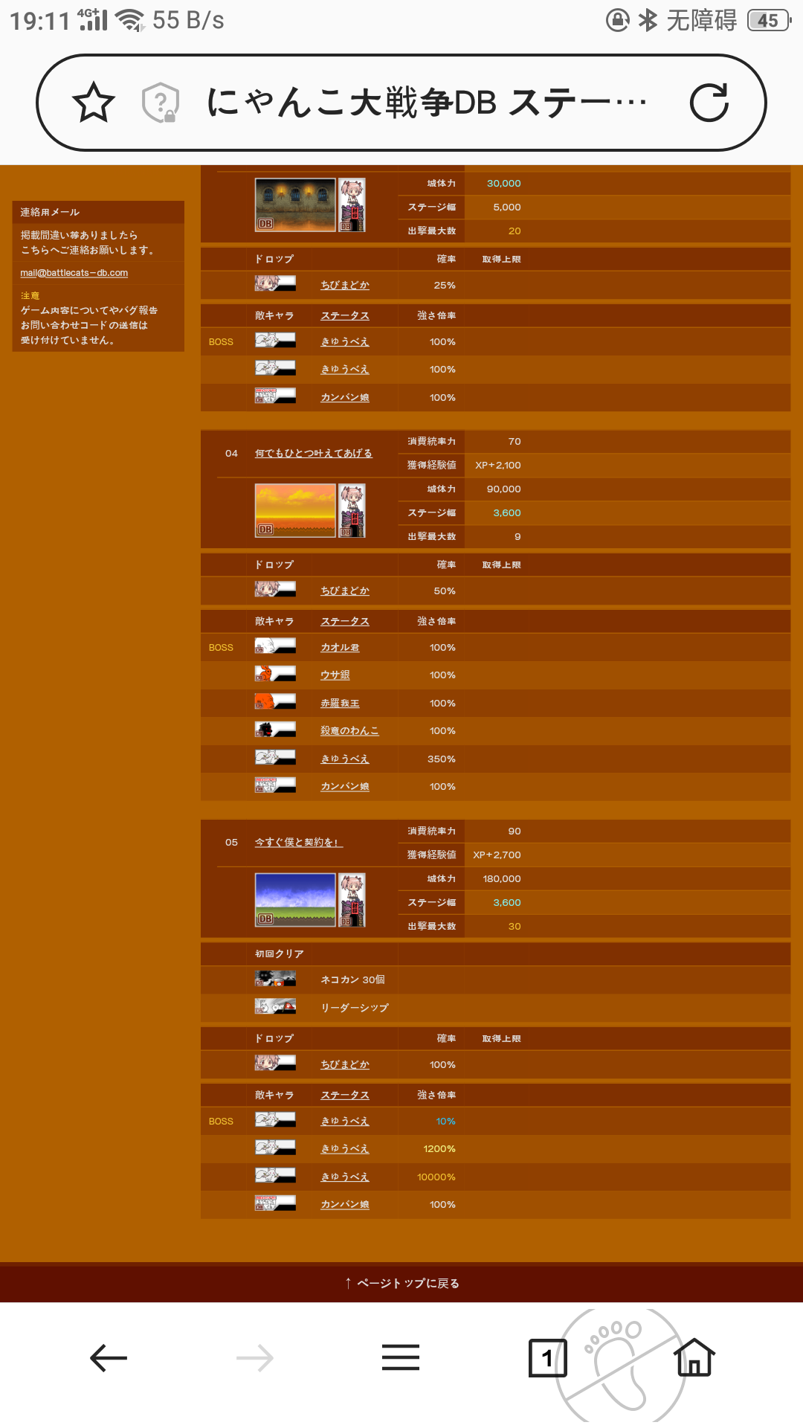Screen dimensions: 803x1428
Task: Open カンパン娘 enemy in stage 04
Action: click(x=344, y=787)
